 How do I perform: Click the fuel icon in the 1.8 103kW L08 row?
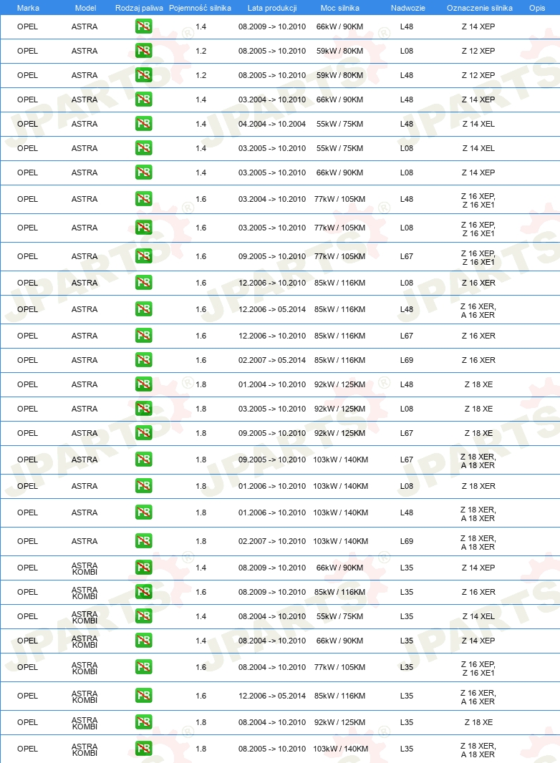point(144,486)
